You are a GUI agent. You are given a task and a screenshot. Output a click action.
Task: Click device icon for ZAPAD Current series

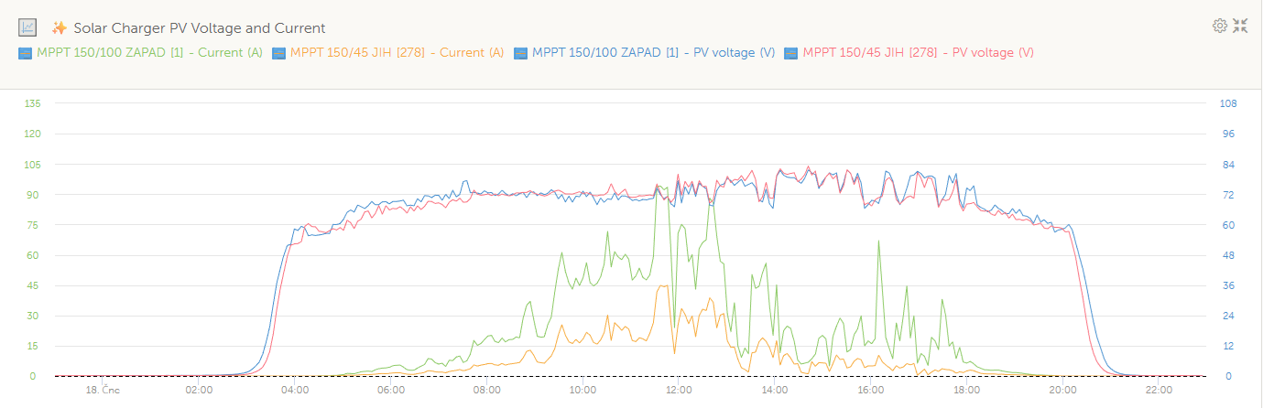click(26, 53)
